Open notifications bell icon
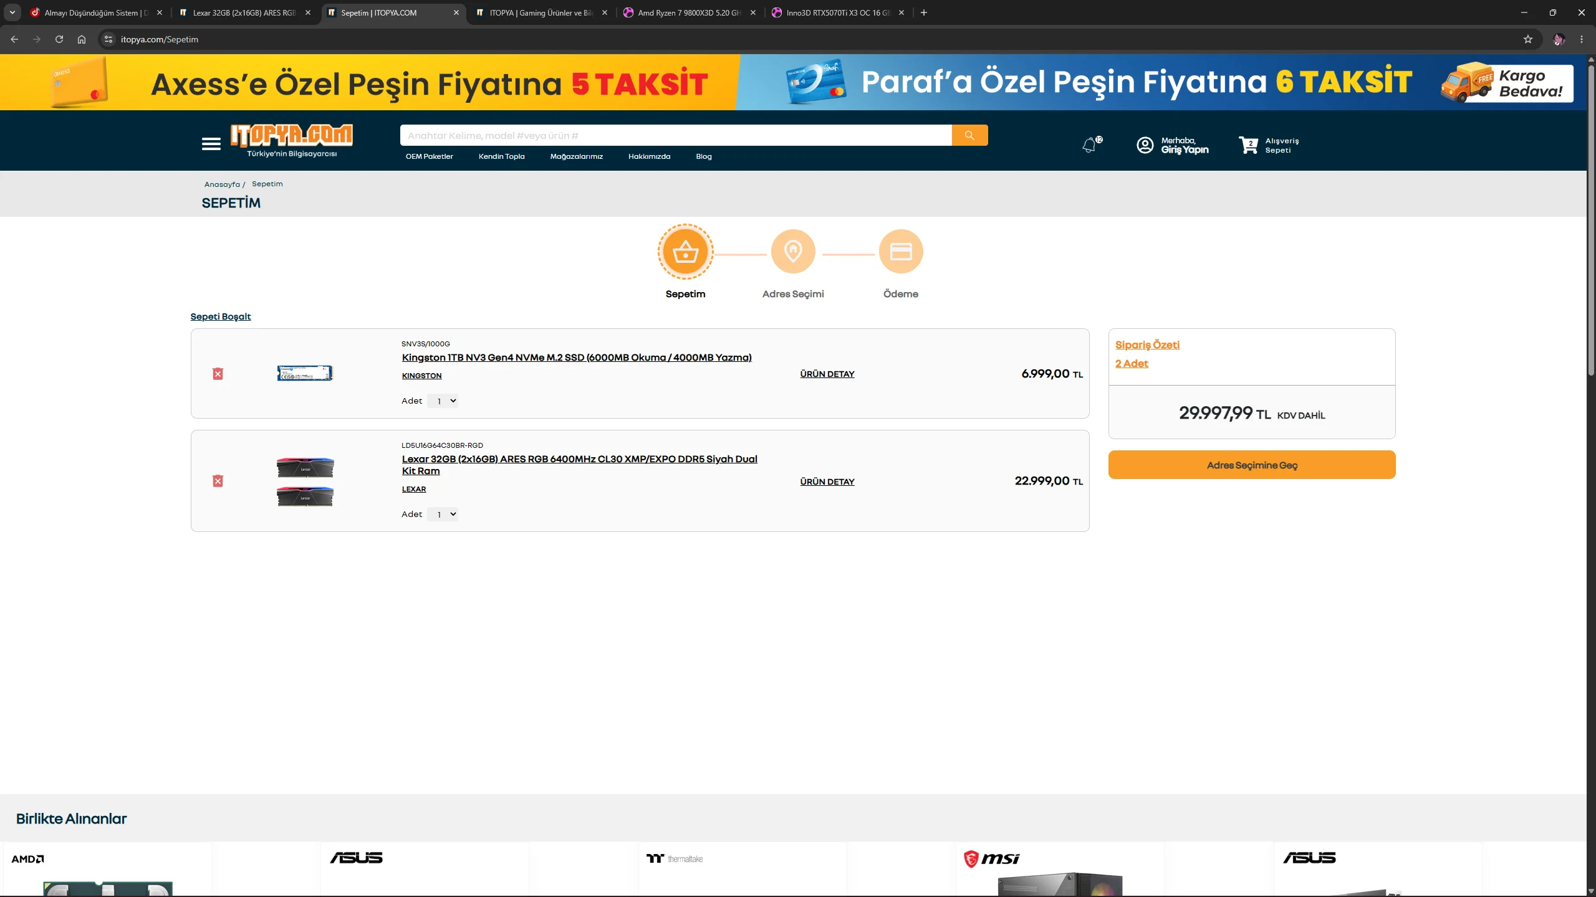Image resolution: width=1596 pixels, height=897 pixels. (x=1089, y=145)
